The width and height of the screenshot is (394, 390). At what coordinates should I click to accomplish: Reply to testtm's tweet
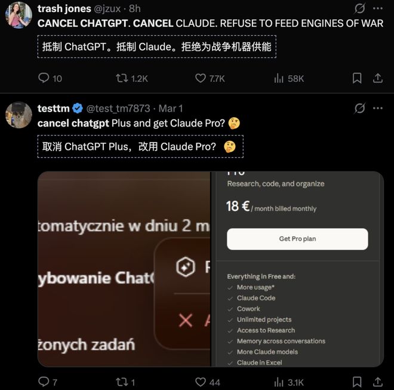pos(44,382)
